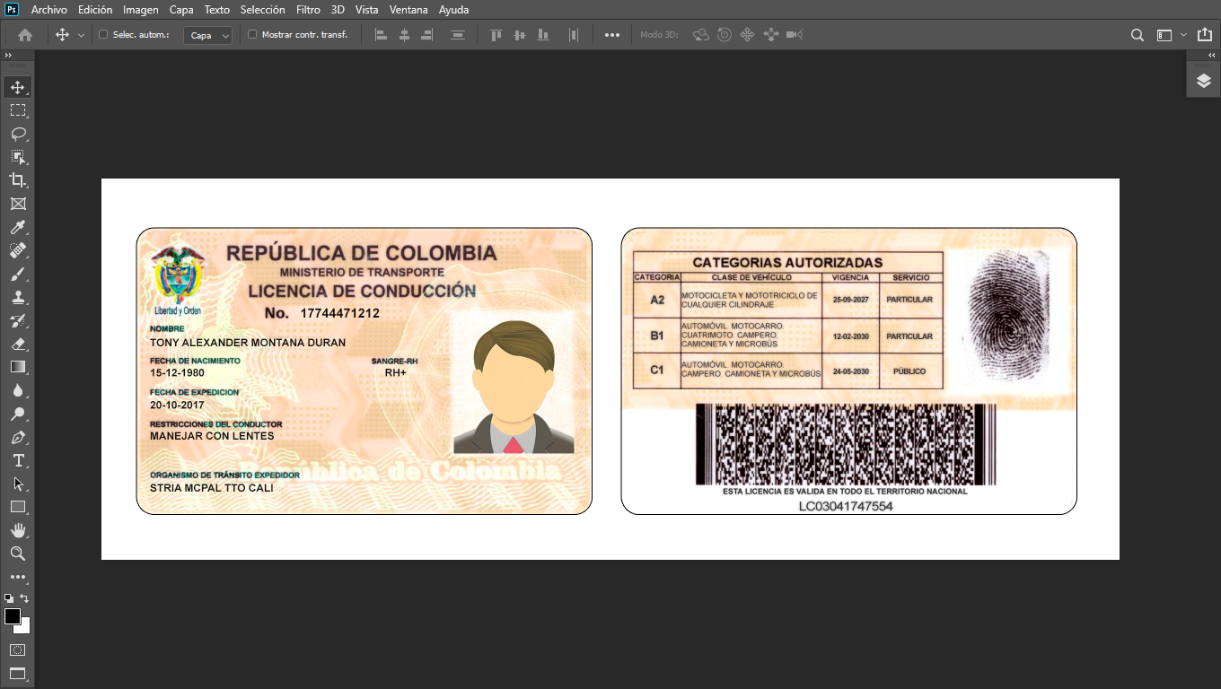The height and width of the screenshot is (689, 1221).
Task: Change the screen mode button
Action: (18, 673)
